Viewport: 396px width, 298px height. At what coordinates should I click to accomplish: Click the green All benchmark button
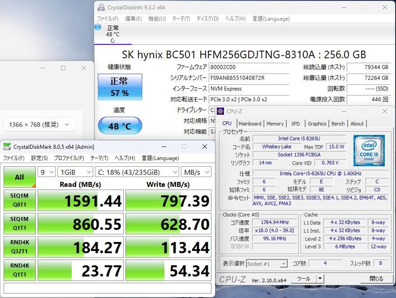pyautogui.click(x=19, y=177)
